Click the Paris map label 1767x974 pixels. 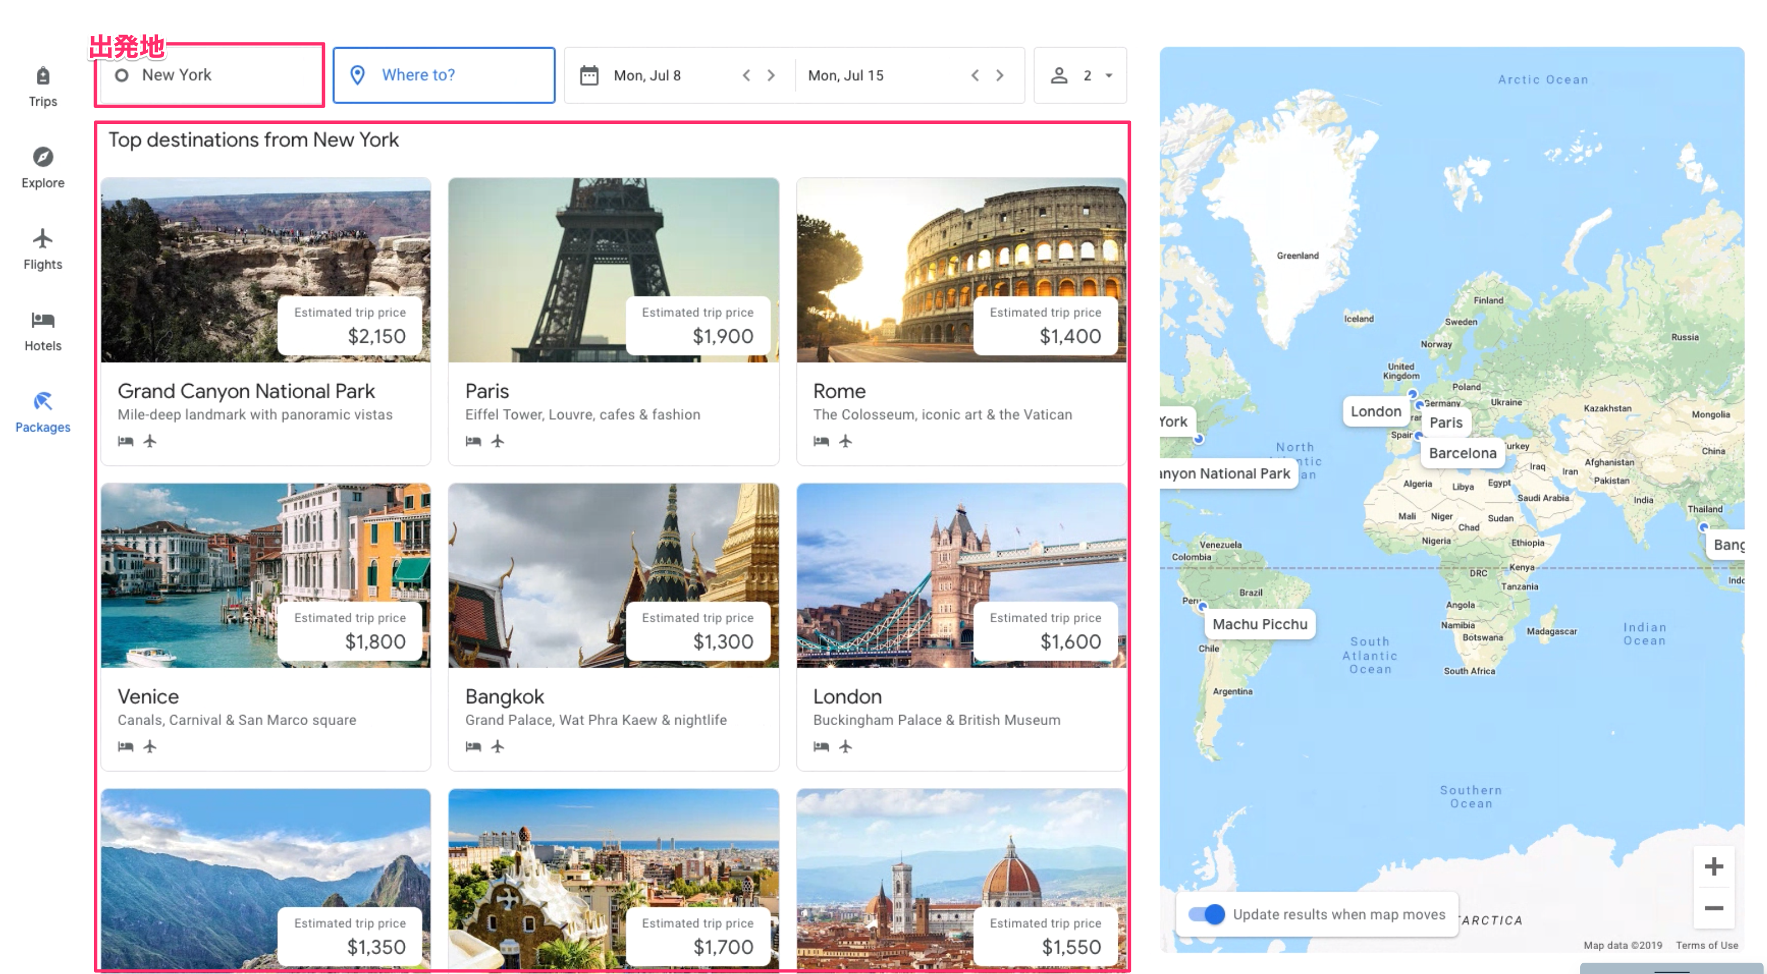click(x=1446, y=423)
